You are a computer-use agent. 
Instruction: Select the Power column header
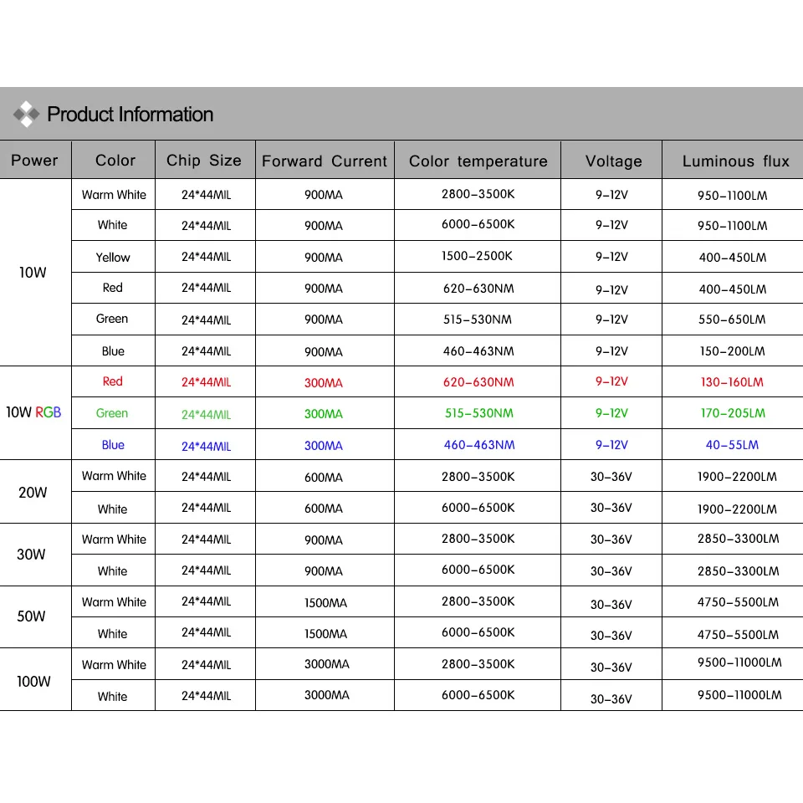(x=35, y=161)
